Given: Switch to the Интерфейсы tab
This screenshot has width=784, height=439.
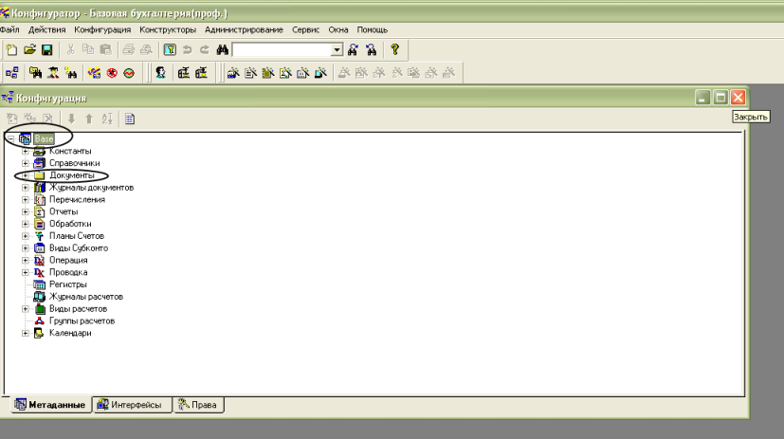Looking at the screenshot, I should (133, 405).
